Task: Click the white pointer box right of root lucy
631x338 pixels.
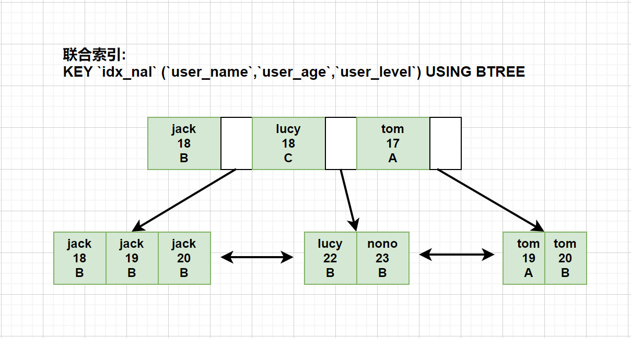Action: (341, 143)
